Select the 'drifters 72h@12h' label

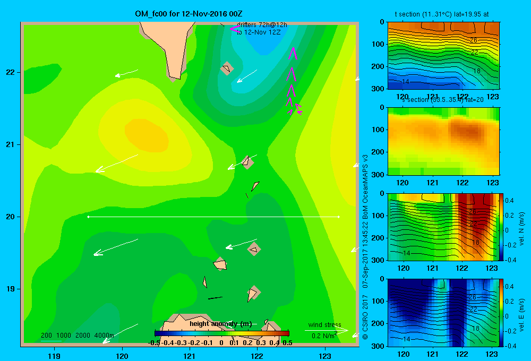[262, 25]
